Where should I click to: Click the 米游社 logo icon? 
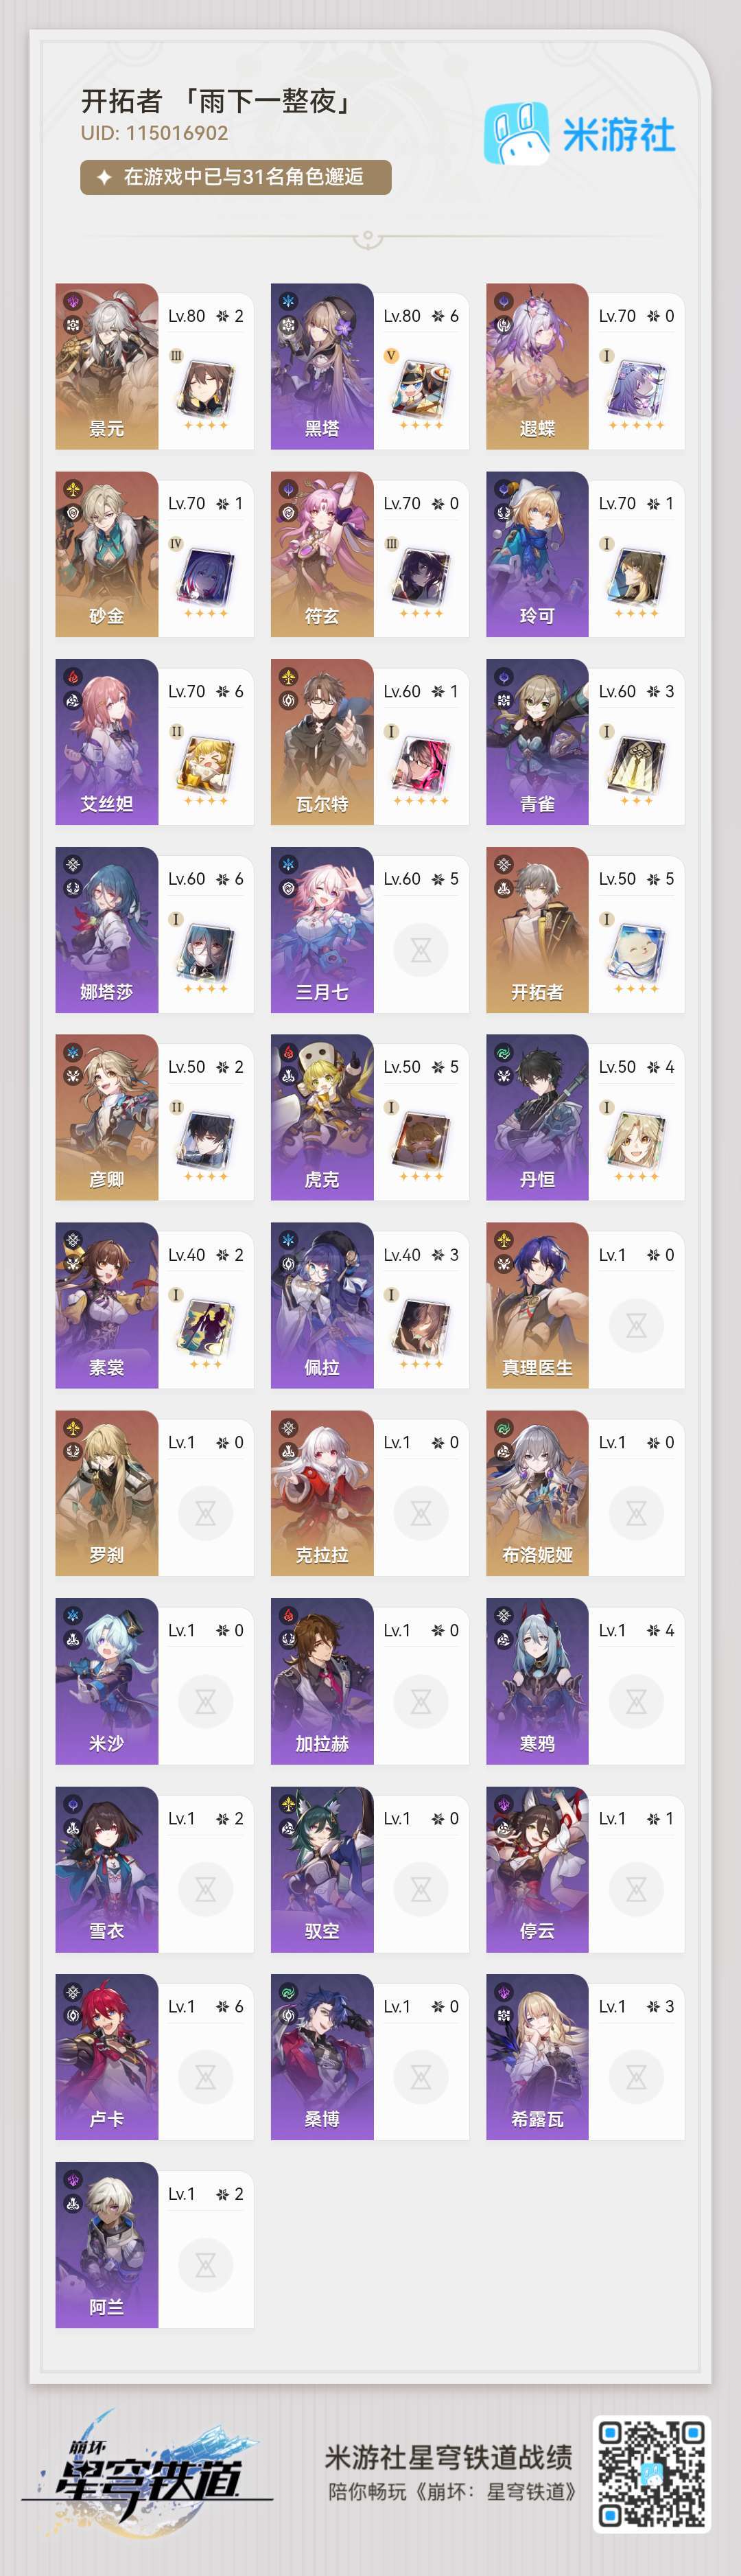tap(516, 133)
